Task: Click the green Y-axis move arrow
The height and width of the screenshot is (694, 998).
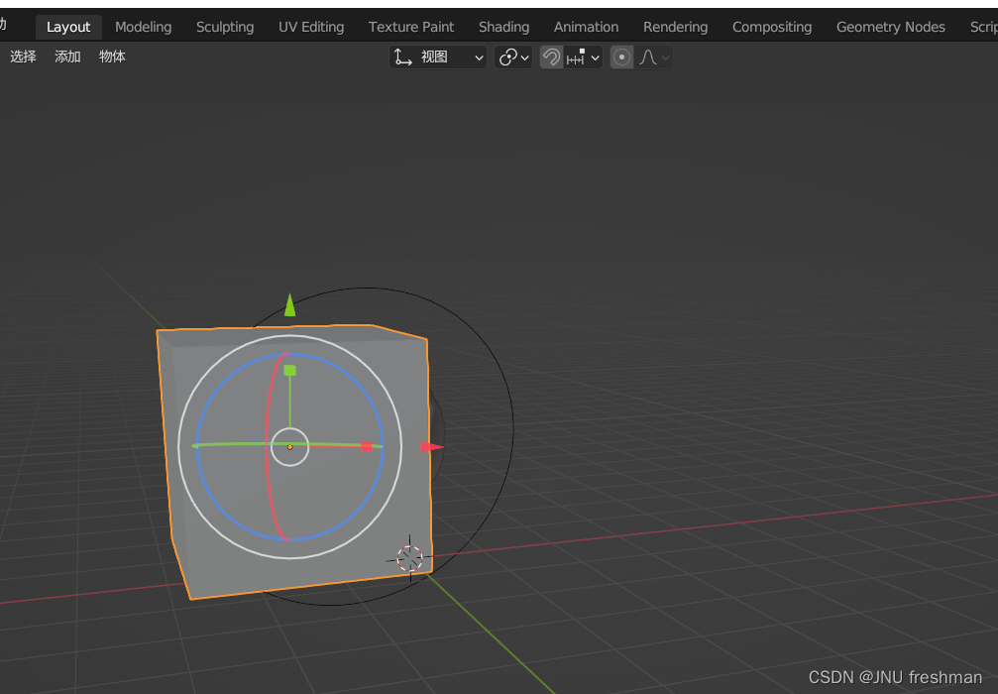Action: (x=289, y=305)
